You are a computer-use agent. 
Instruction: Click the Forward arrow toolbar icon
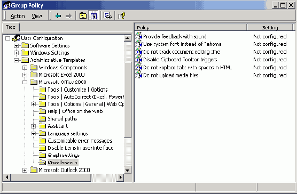point(69,16)
